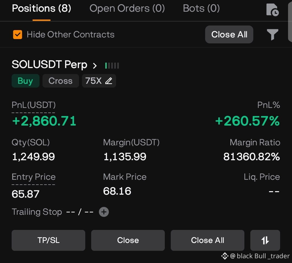Click top Close All button

tap(229, 34)
